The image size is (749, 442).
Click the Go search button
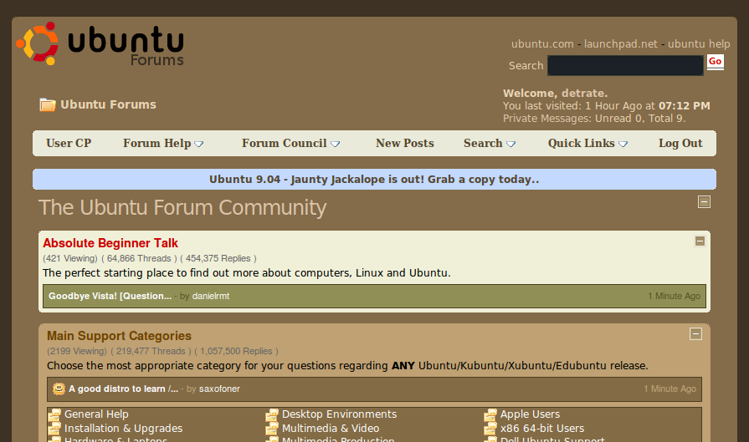pos(715,62)
